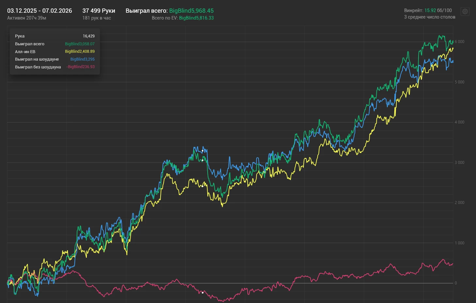
Task: Click the Всего по EV value
Action: 182,18
